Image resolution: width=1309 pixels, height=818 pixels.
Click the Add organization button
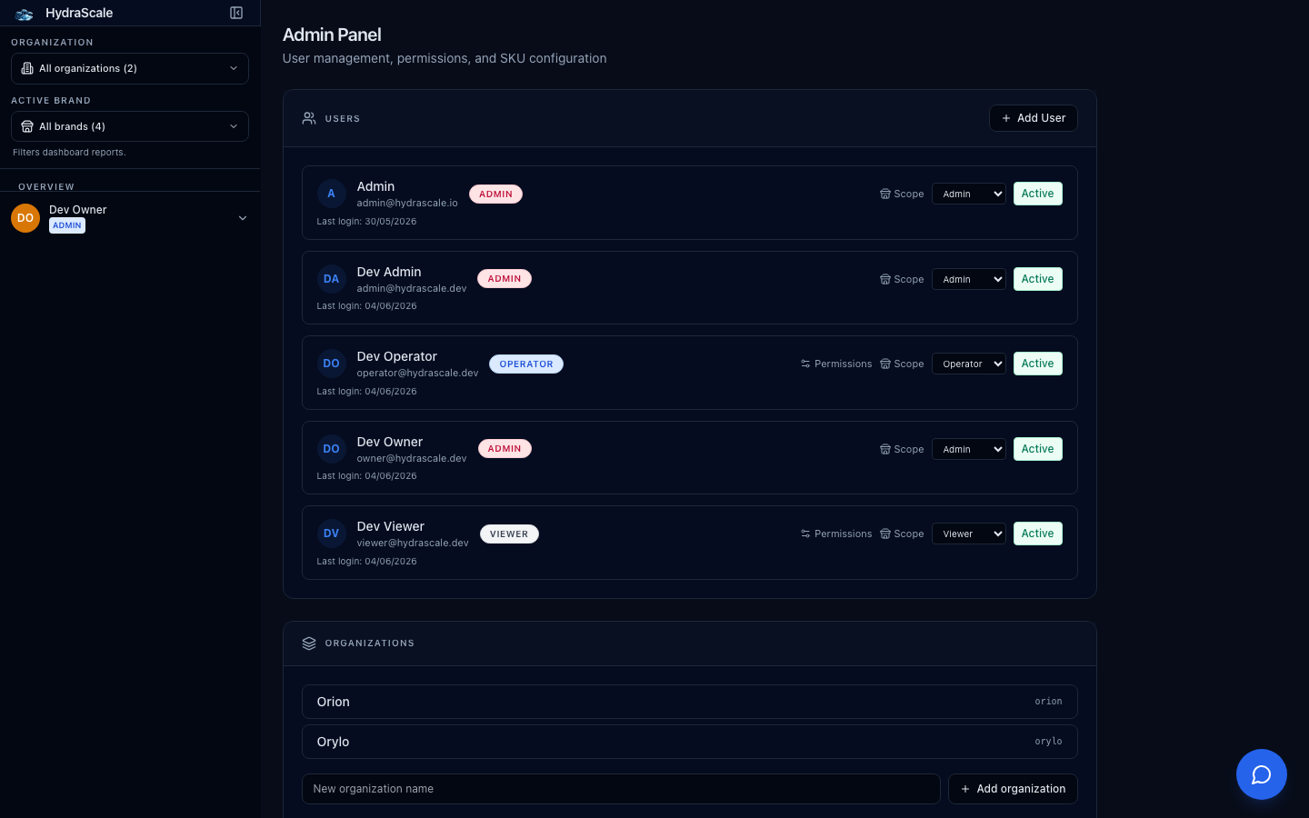pos(1013,789)
